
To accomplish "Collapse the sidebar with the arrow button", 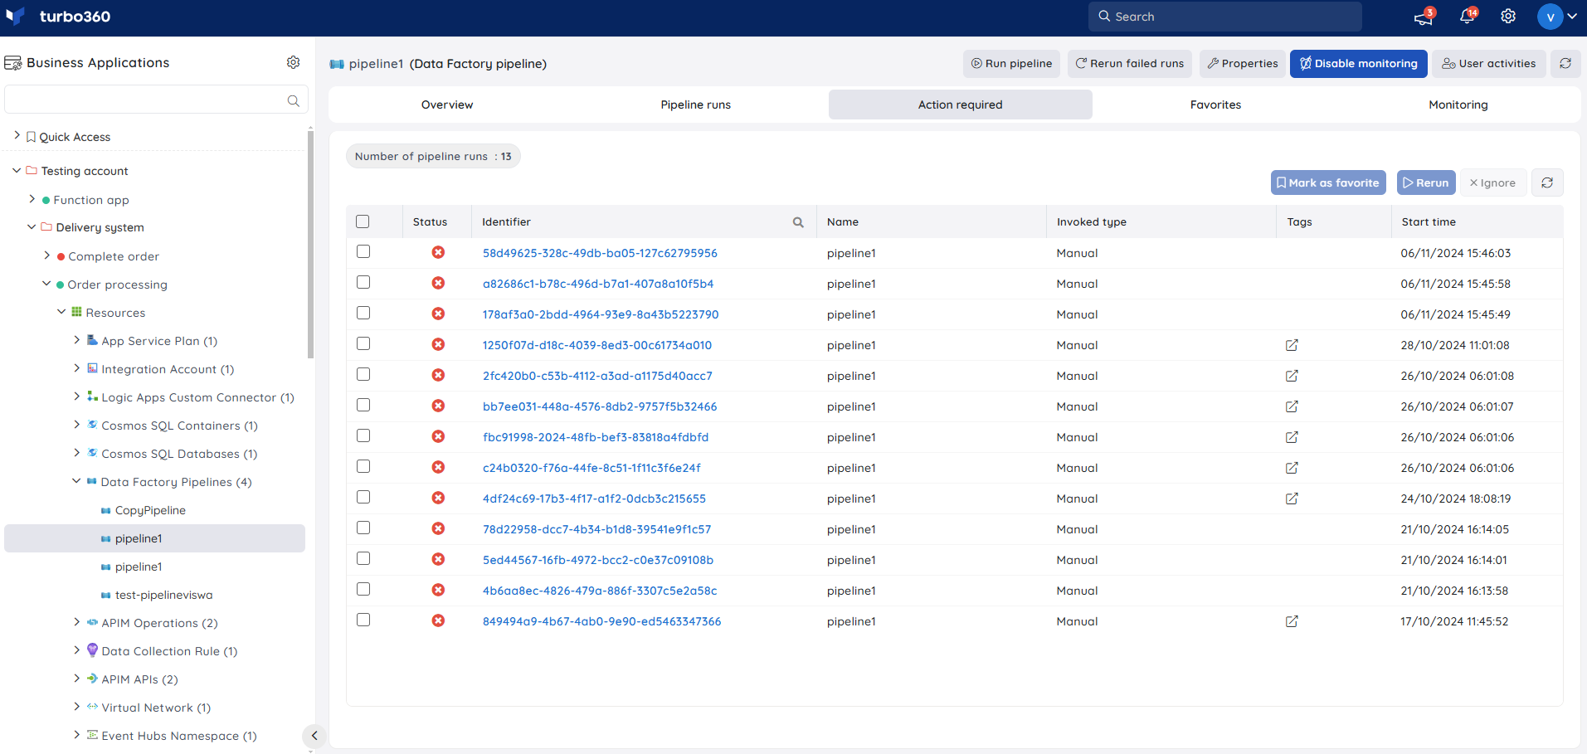I will (314, 736).
